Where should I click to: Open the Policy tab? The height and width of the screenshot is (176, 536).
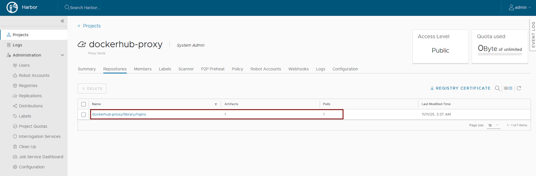pyautogui.click(x=238, y=69)
